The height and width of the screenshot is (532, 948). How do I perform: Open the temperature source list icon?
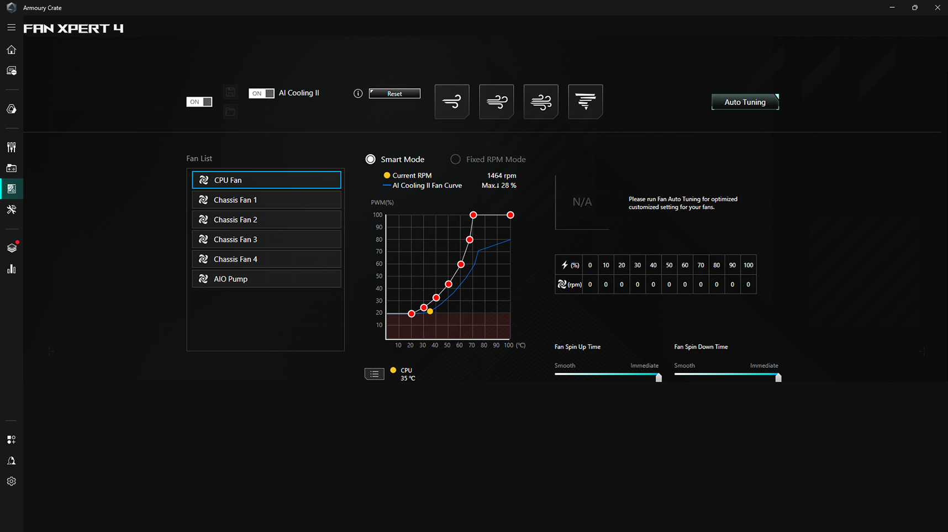[374, 374]
